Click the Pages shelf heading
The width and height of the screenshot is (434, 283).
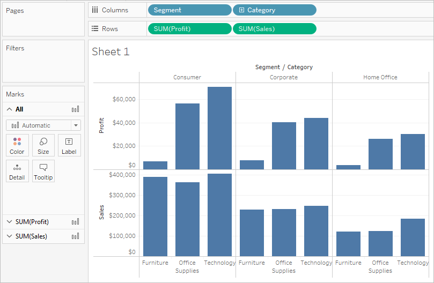14,11
